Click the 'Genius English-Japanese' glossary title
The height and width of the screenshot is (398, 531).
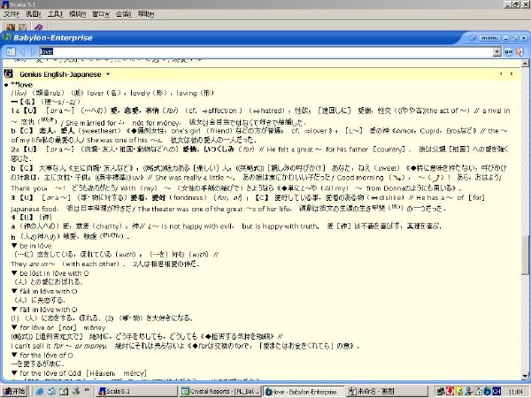pos(60,74)
